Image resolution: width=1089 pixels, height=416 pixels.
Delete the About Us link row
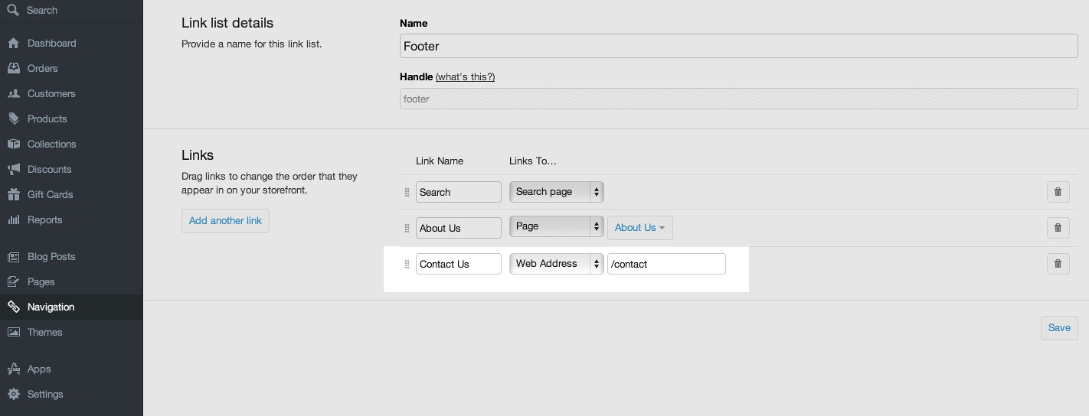1058,228
